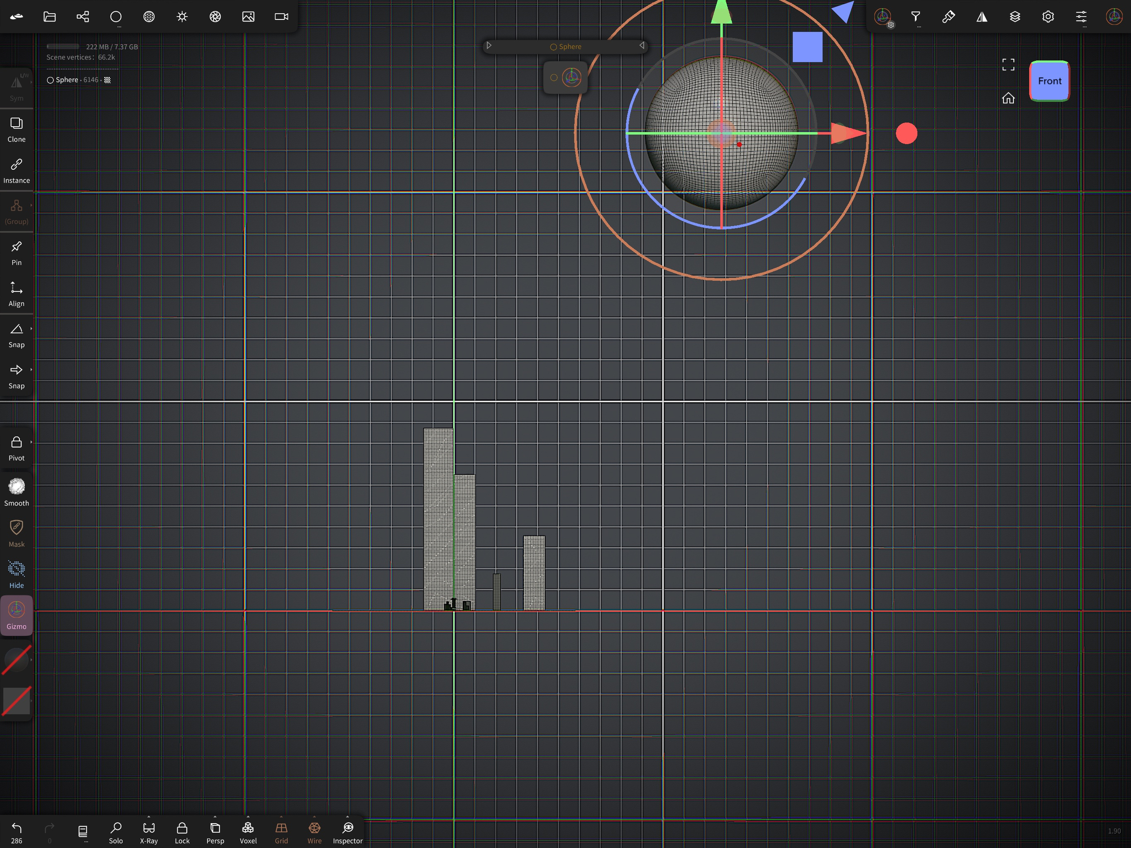The width and height of the screenshot is (1131, 848).
Task: Enable X-Ray view mode
Action: (149, 832)
